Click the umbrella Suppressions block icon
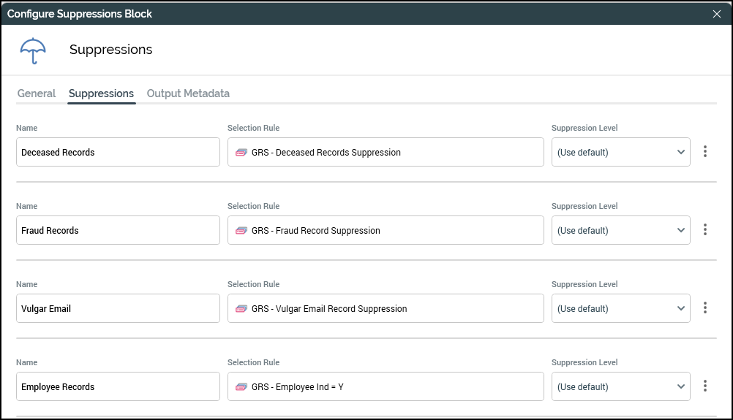This screenshot has height=420, width=733. point(33,50)
